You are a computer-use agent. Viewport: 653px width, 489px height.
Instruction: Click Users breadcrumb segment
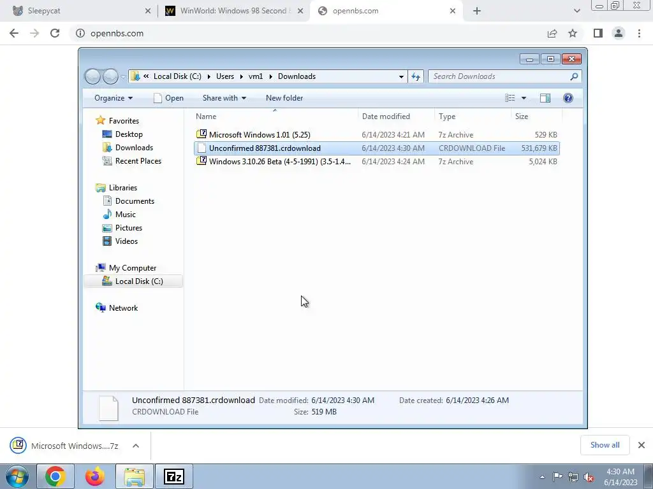tap(225, 76)
